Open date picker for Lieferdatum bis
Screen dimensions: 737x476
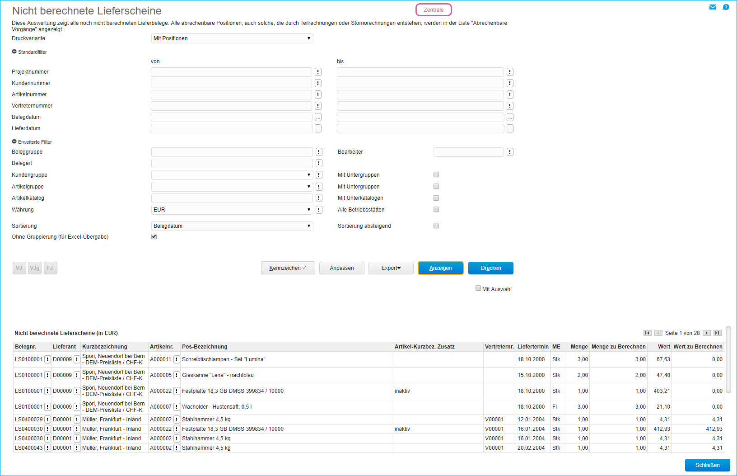(510, 128)
